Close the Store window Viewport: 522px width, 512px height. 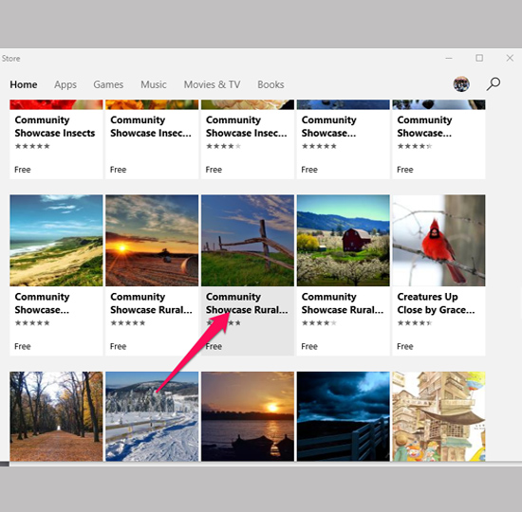pyautogui.click(x=510, y=58)
